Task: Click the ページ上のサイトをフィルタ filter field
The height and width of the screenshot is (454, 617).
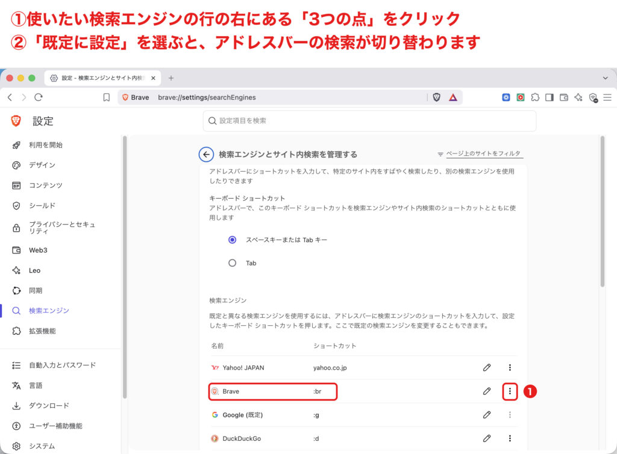Action: (x=484, y=154)
